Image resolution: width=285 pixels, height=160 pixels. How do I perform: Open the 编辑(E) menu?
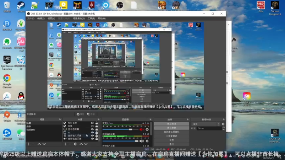(x=41, y=18)
